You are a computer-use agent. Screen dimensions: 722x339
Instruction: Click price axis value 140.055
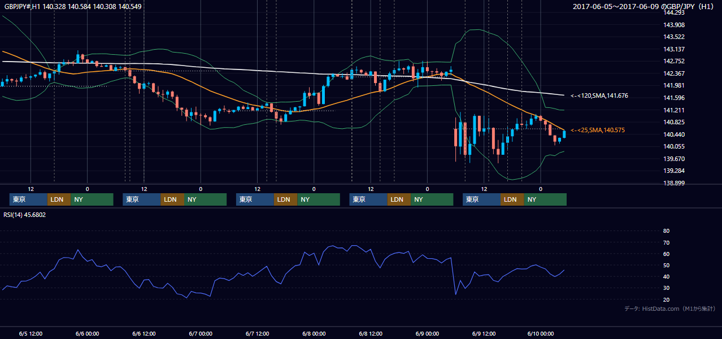[x=674, y=146]
